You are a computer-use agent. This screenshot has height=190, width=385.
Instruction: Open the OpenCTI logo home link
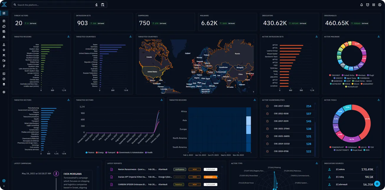(4, 4)
